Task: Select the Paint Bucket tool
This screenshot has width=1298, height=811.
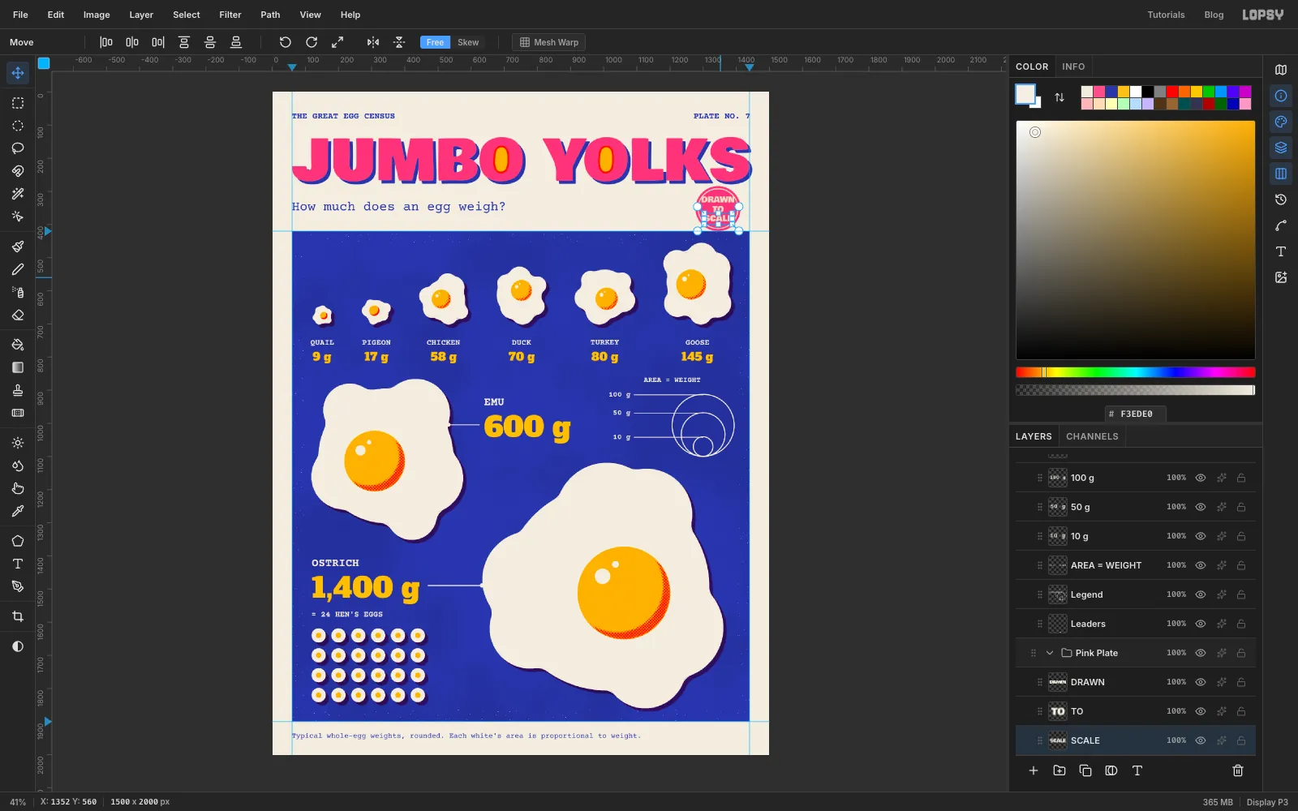Action: coord(18,345)
